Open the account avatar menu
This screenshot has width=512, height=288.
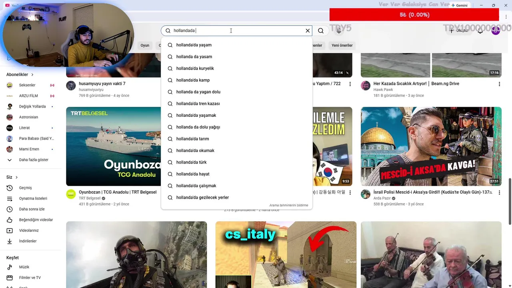tap(496, 31)
